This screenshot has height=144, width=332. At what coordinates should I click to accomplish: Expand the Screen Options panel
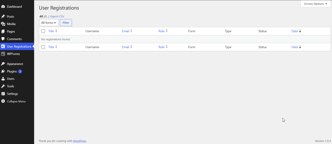[x=315, y=4]
